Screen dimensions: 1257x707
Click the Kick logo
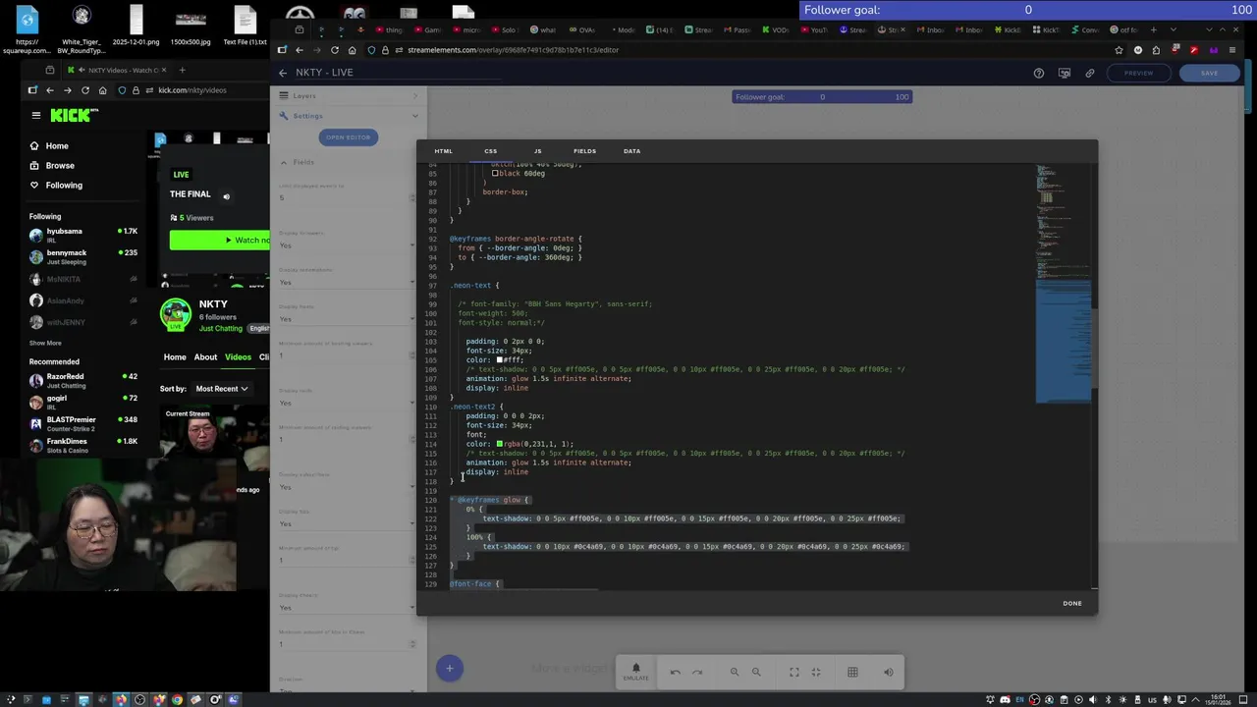pyautogui.click(x=75, y=115)
